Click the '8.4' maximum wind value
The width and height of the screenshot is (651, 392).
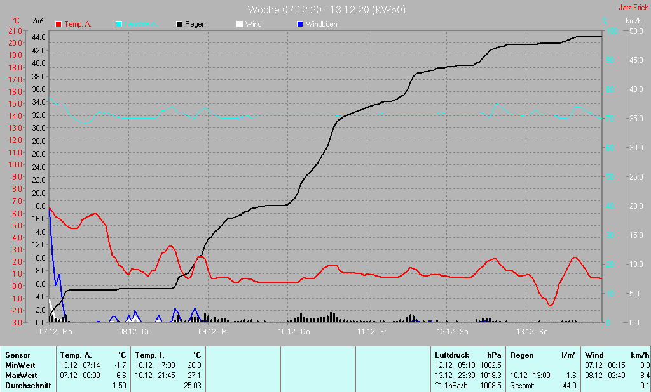645,375
